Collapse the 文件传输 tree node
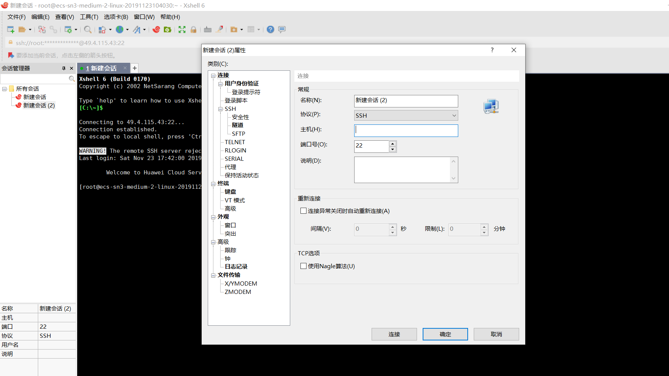The image size is (669, 376). [213, 275]
